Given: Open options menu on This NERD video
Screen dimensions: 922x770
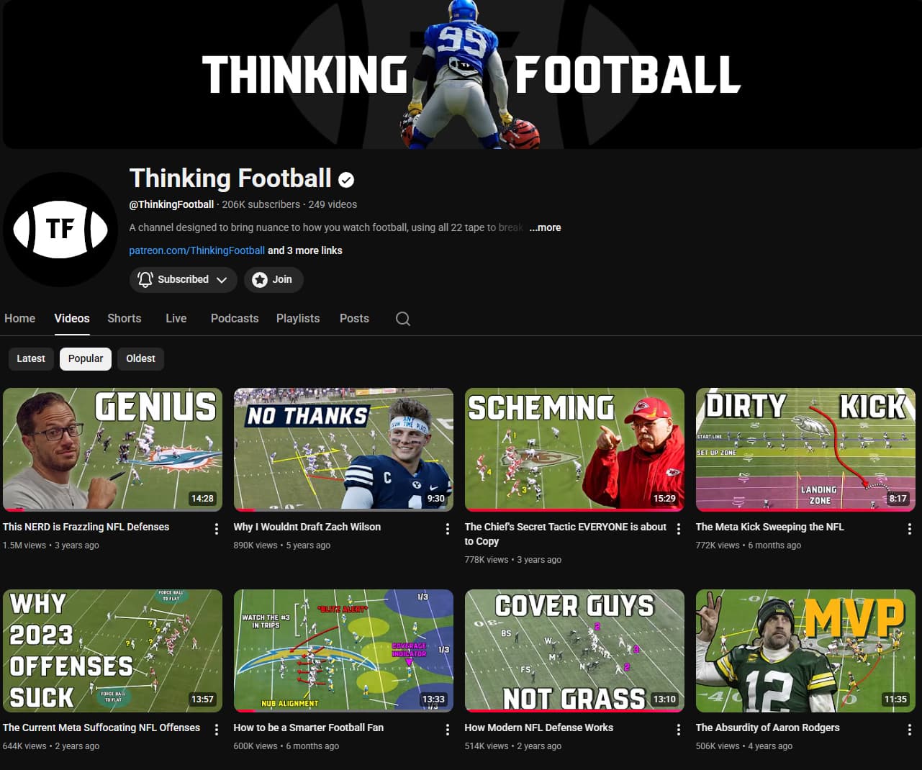Looking at the screenshot, I should click(216, 529).
